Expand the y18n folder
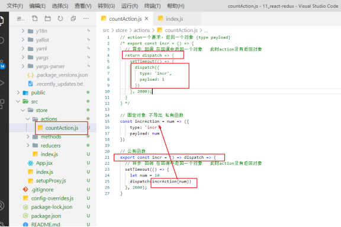This screenshot has height=227, width=341. point(53,31)
